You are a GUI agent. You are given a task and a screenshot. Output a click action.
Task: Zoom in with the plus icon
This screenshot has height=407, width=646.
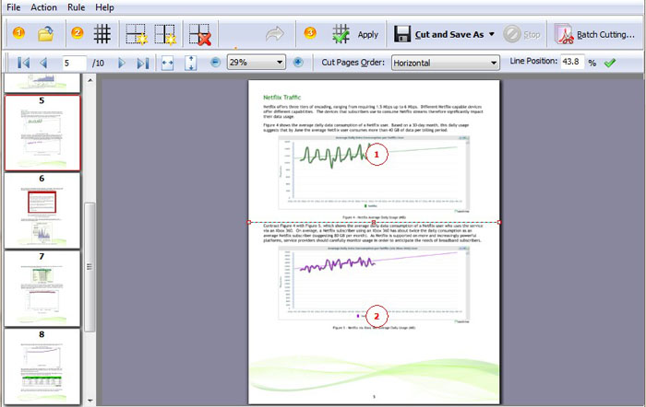[298, 63]
